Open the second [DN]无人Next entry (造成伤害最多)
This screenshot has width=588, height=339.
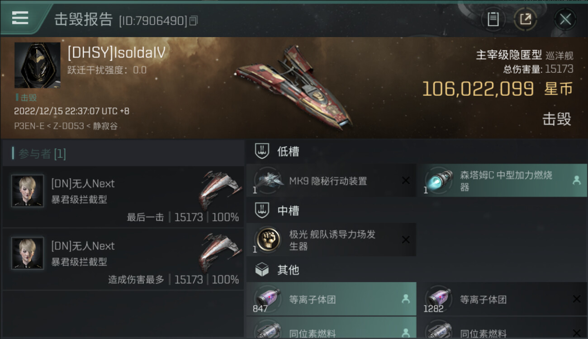[123, 259]
